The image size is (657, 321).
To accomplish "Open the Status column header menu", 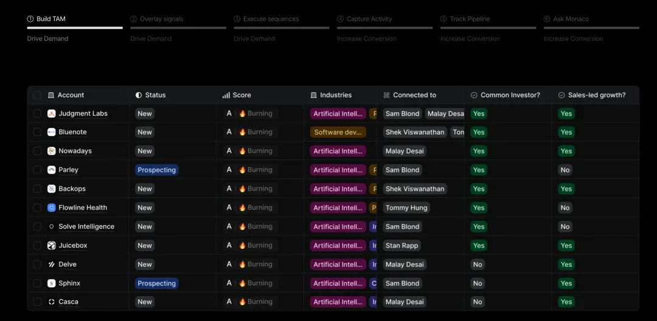I will (155, 95).
